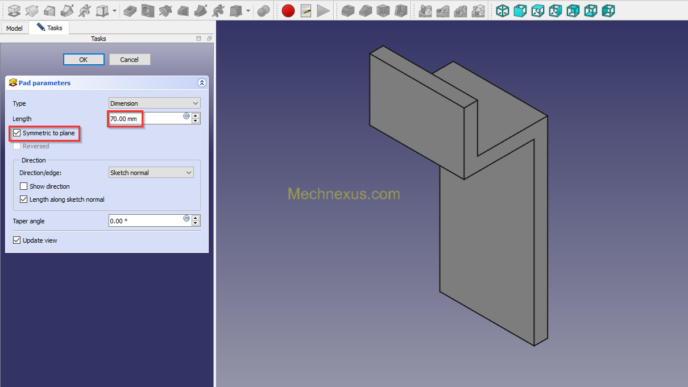Choose the Linear pattern tool
Viewport: 688px width, 387px height.
(443, 10)
